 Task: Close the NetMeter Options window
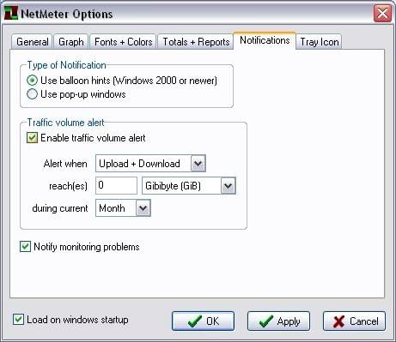(x=382, y=13)
